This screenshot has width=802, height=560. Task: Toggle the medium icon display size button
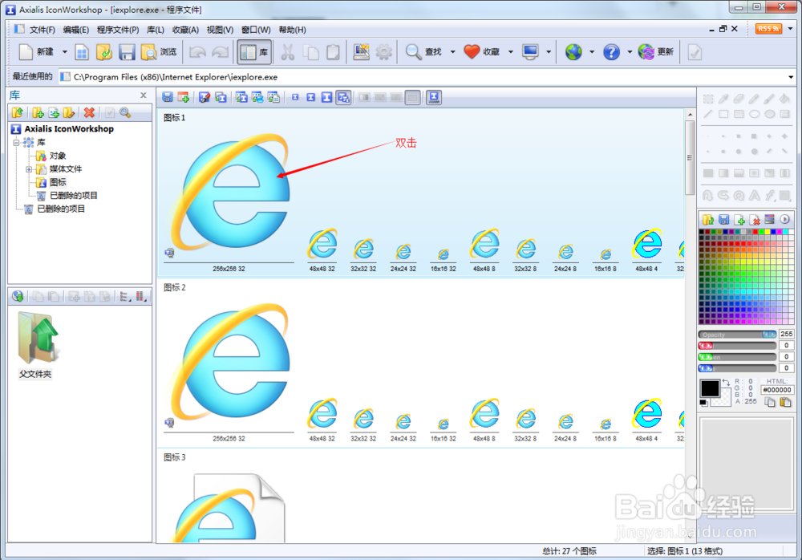(310, 97)
